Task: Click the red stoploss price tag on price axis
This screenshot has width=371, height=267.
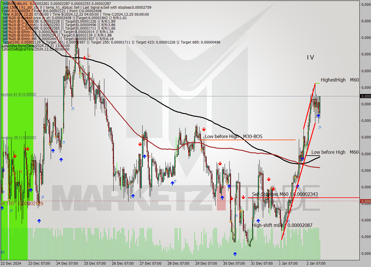Action: point(365,201)
